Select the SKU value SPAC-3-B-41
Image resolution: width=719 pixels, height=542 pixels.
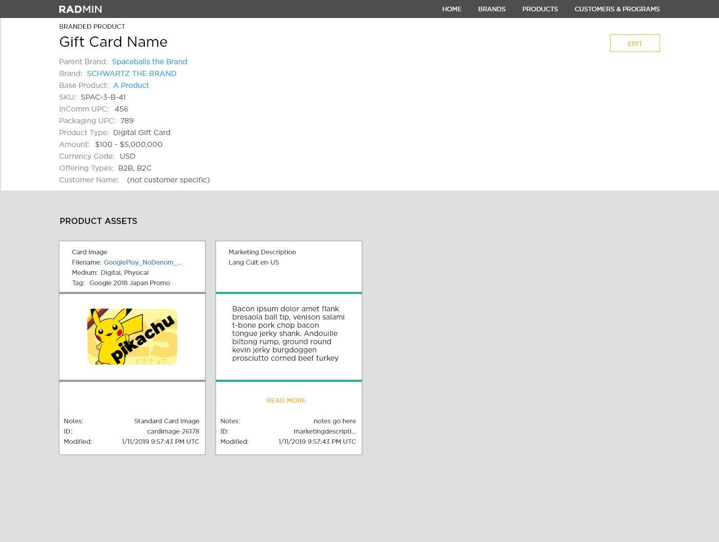point(103,97)
